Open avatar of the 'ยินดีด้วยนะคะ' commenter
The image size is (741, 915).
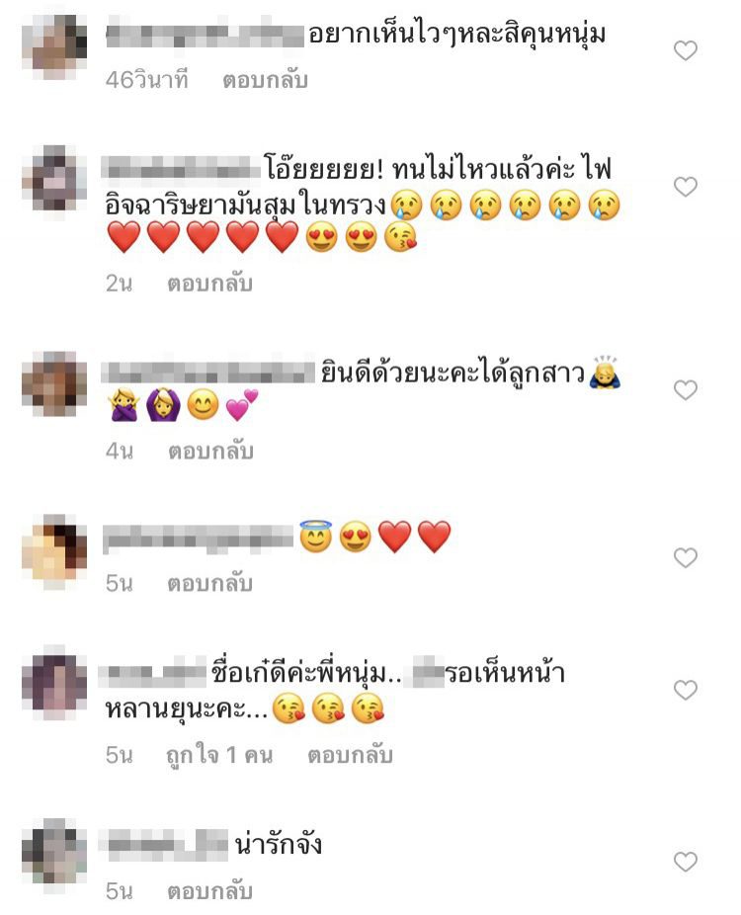coord(55,384)
